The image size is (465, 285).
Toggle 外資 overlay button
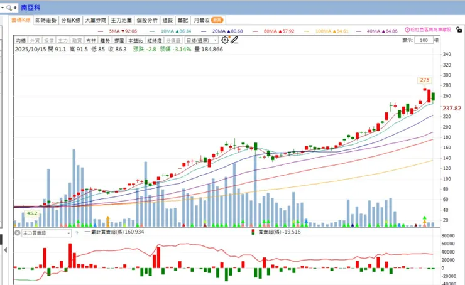[35, 40]
